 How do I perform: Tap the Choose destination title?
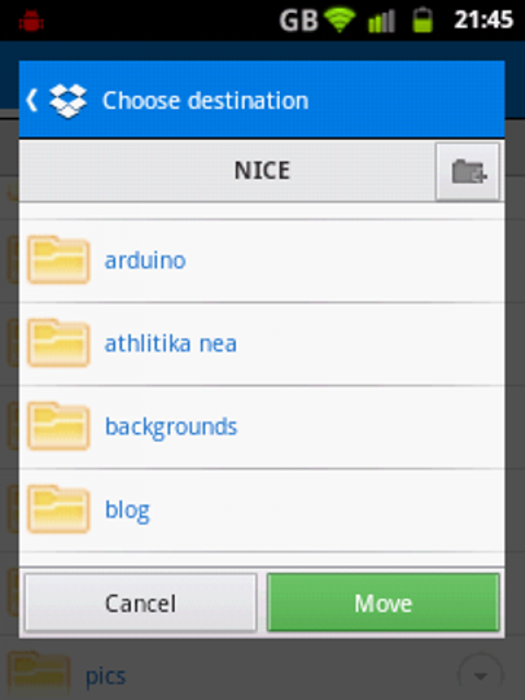click(x=206, y=101)
